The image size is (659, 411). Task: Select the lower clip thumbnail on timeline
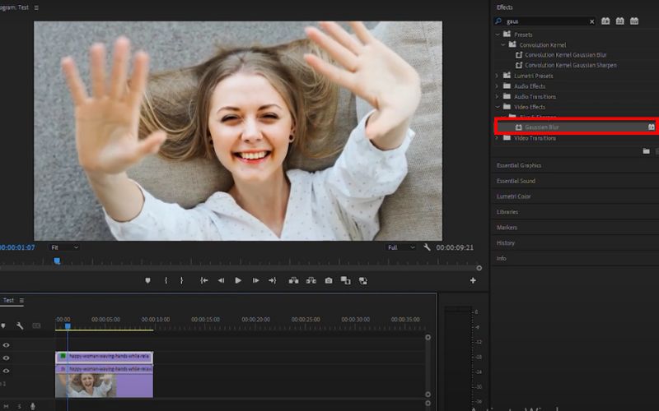point(86,386)
